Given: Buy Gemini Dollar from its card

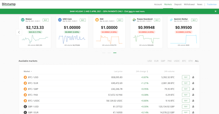Looking at the screenshot, I should pos(194,20).
